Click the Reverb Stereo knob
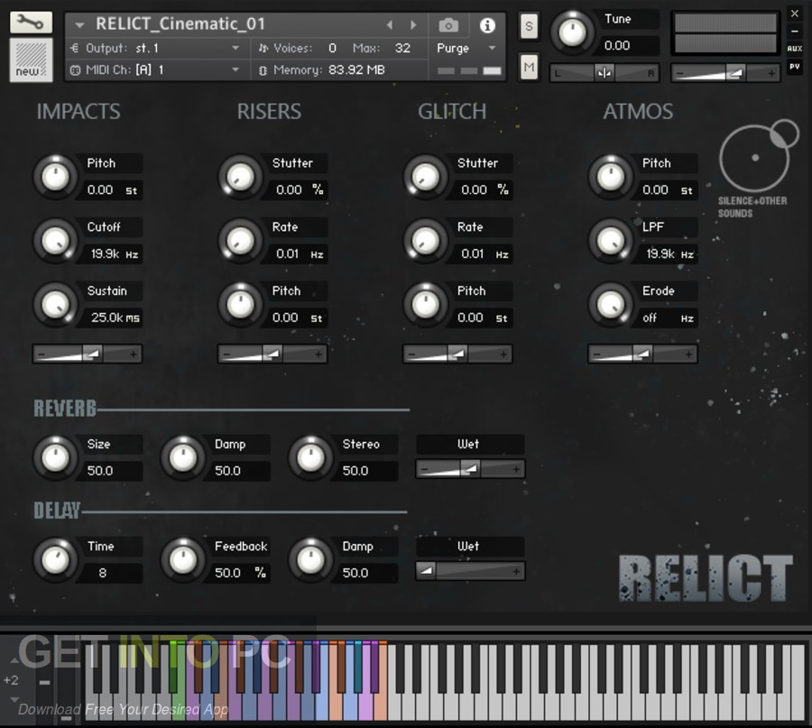The width and height of the screenshot is (812, 728). pyautogui.click(x=310, y=457)
